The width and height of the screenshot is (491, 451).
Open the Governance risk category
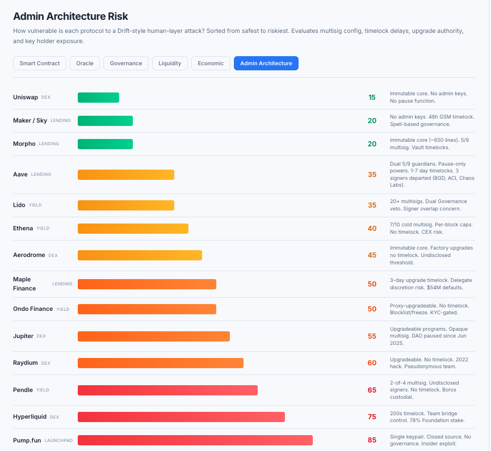point(125,63)
